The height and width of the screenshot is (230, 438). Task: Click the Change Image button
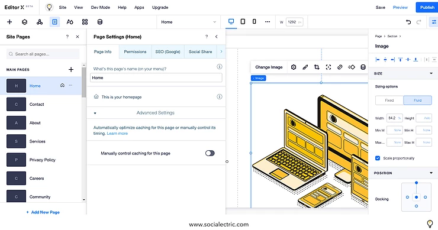(269, 67)
